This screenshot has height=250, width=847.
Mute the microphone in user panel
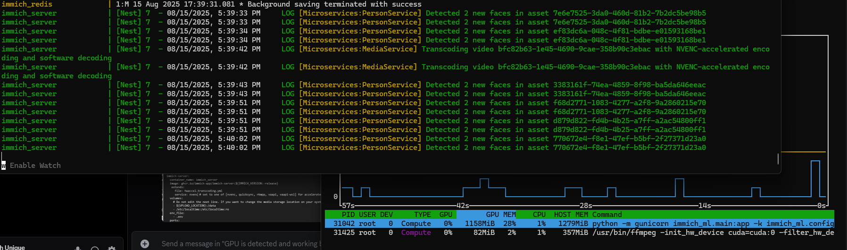[78, 248]
